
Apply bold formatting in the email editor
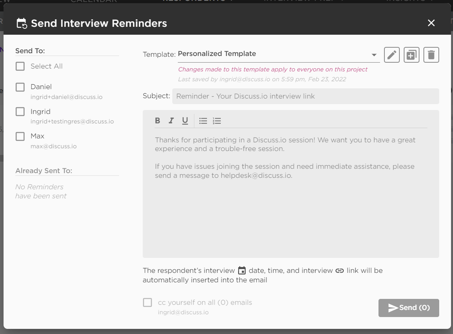pos(157,121)
